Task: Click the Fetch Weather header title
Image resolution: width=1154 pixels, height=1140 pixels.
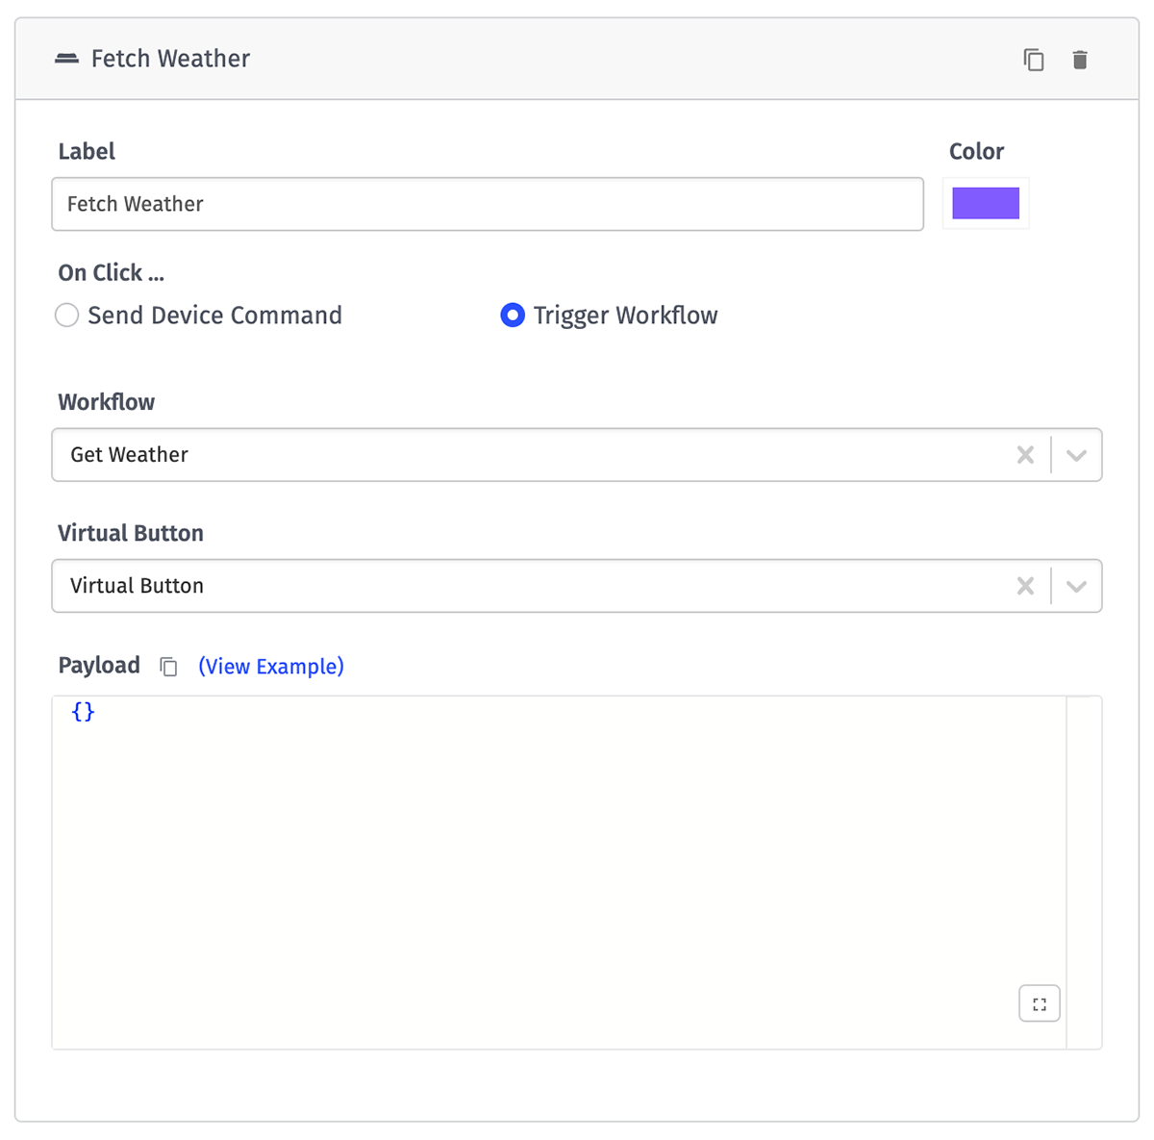Action: tap(170, 59)
